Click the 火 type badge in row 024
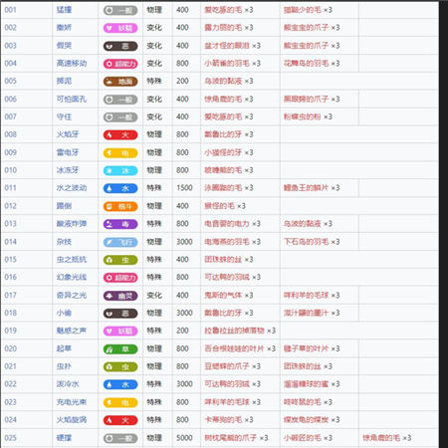448x448 pixels. [120, 420]
